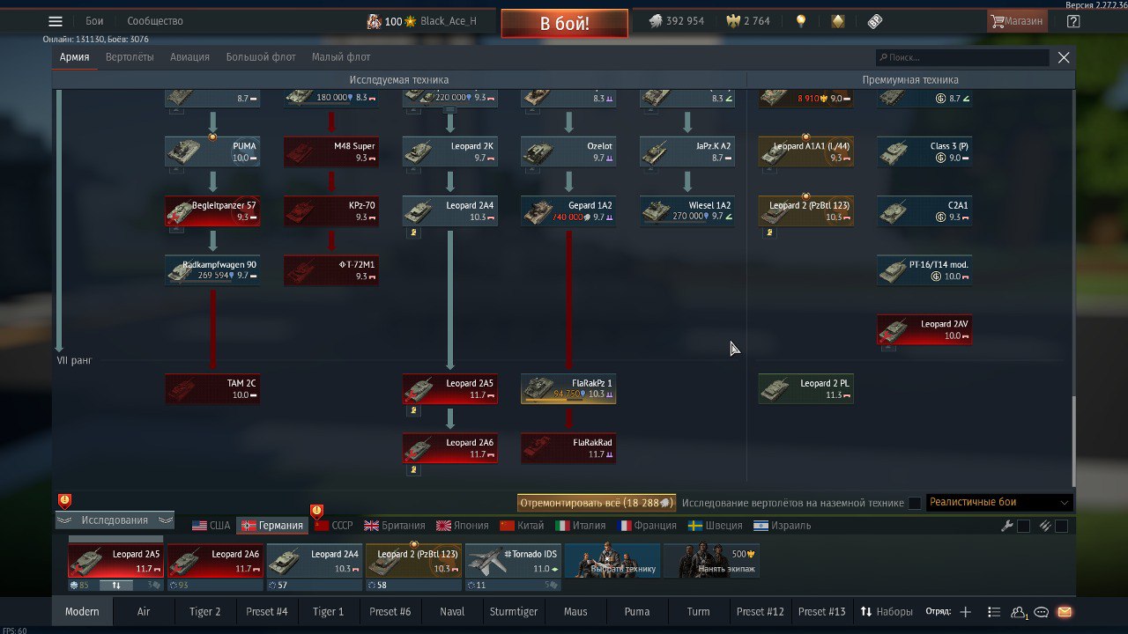Click the research tree vertical scrollbar
The height and width of the screenshot is (634, 1128).
(x=1072, y=440)
